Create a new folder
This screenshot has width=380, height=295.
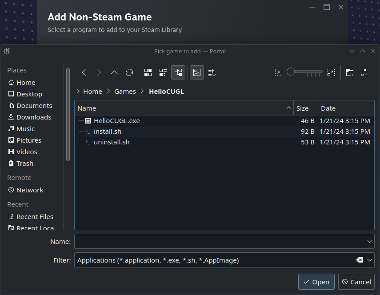click(x=350, y=72)
